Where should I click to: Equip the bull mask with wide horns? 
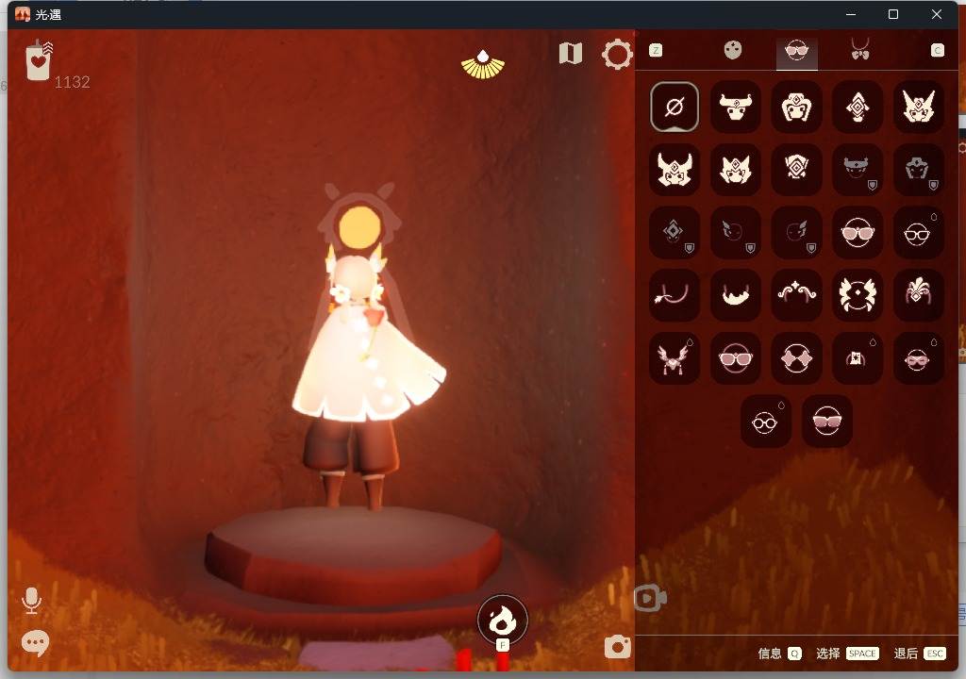(735, 107)
